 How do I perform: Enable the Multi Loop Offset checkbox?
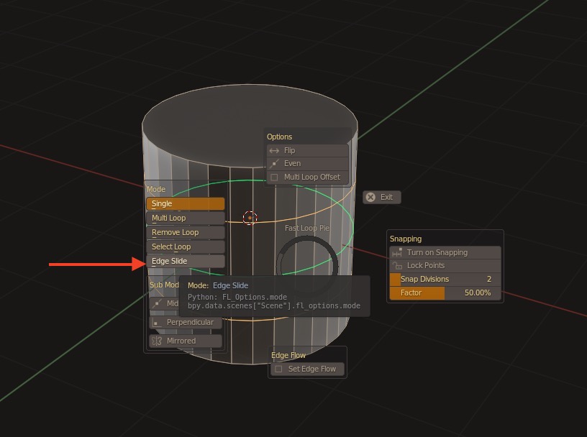(x=274, y=178)
